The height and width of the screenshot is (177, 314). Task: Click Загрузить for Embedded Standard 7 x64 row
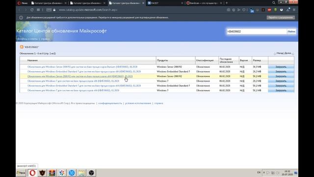281,86
